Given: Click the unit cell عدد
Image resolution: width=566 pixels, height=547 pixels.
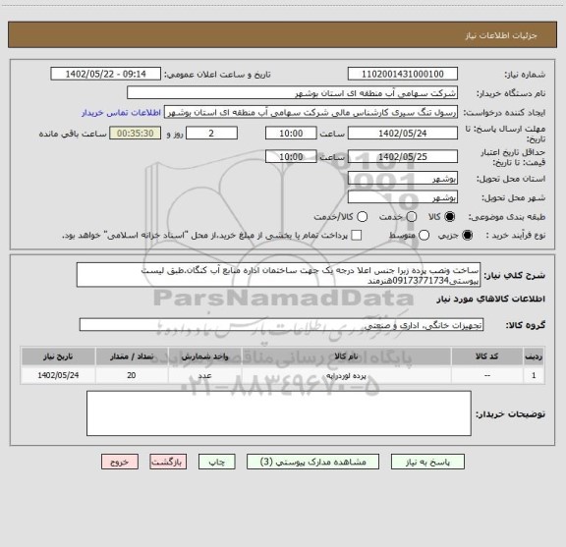Looking at the screenshot, I should [x=204, y=375].
